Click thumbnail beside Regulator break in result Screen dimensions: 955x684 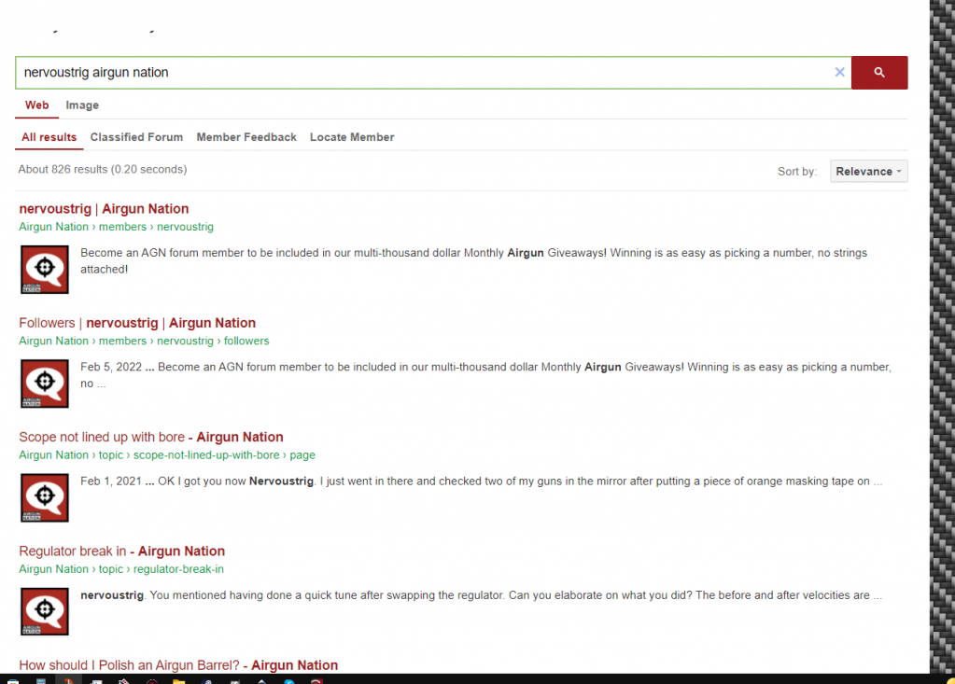pos(45,611)
